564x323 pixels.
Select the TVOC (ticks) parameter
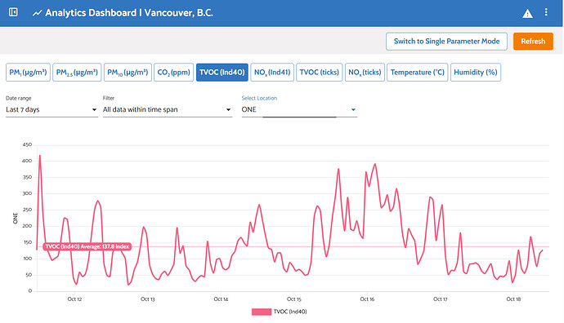[320, 73]
